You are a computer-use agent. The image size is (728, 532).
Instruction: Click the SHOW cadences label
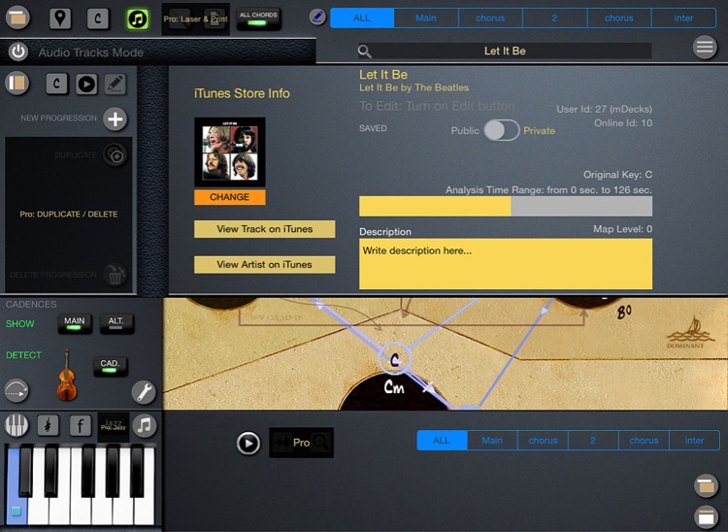(x=20, y=323)
